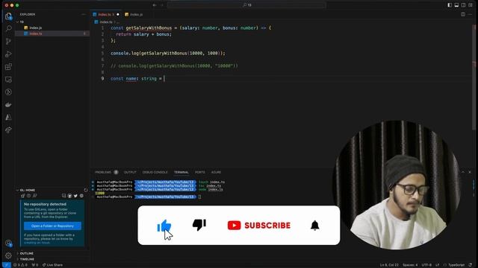This screenshot has width=478, height=268.
Task: Open the Azure view in the activity bar
Action: (x=8, y=118)
